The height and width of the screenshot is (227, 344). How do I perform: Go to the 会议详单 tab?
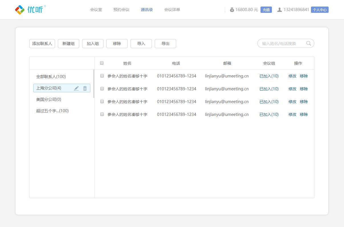point(172,10)
